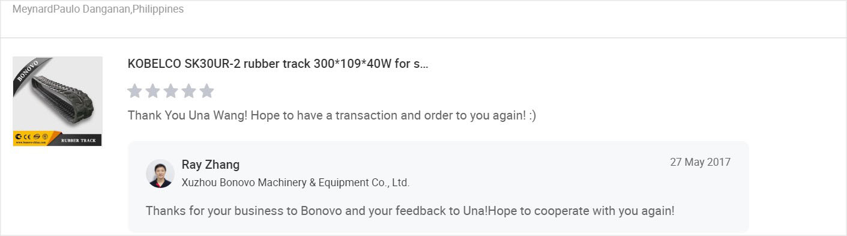Viewport: 847px width, 236px height.
Task: Select the third rating star
Action: click(x=171, y=91)
